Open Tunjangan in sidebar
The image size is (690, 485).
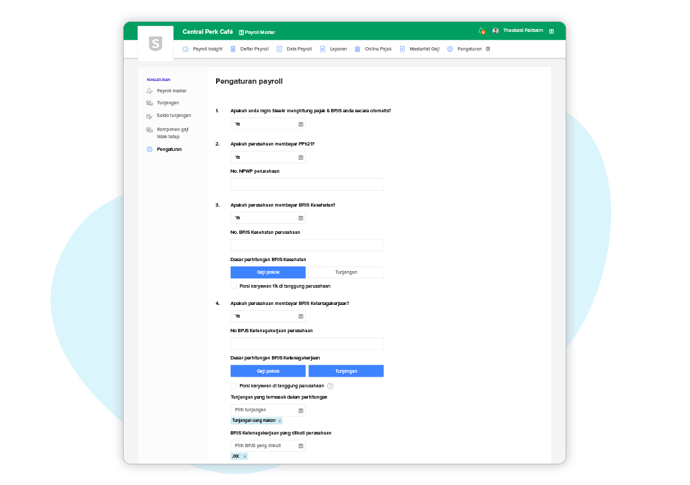pos(168,103)
